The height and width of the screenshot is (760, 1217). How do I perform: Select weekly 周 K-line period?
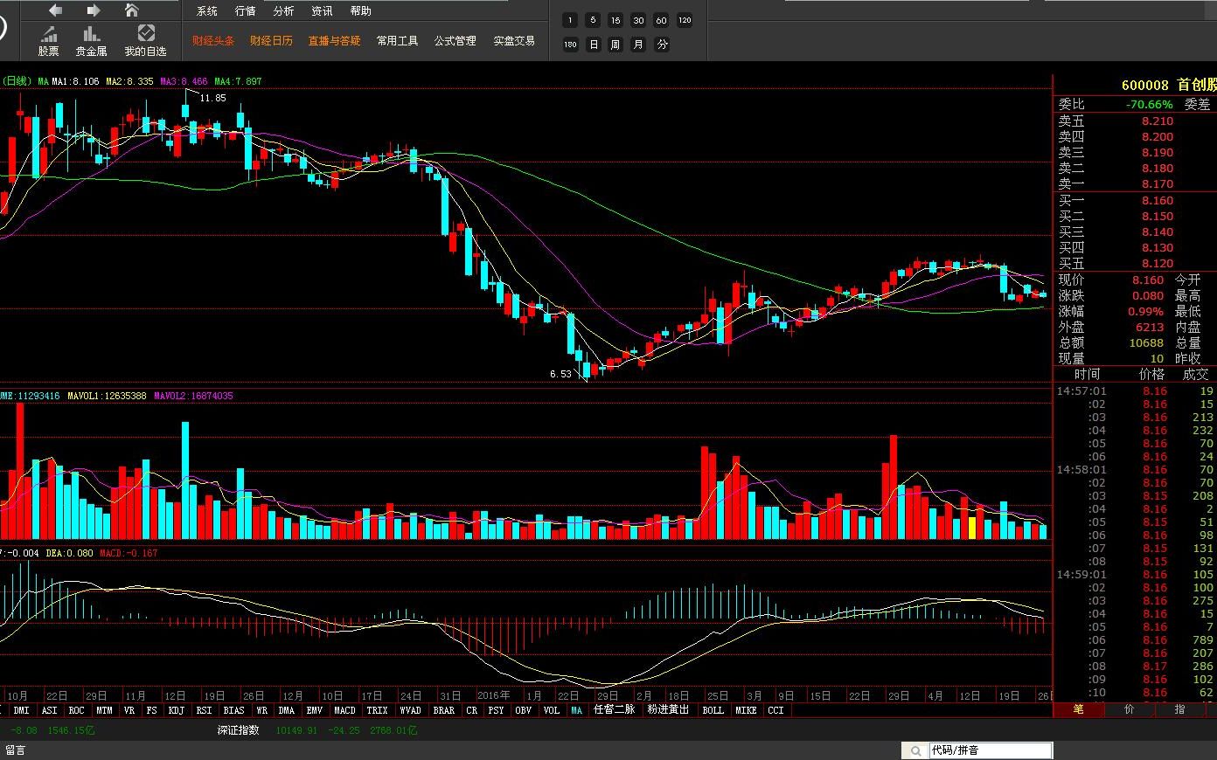click(x=615, y=45)
